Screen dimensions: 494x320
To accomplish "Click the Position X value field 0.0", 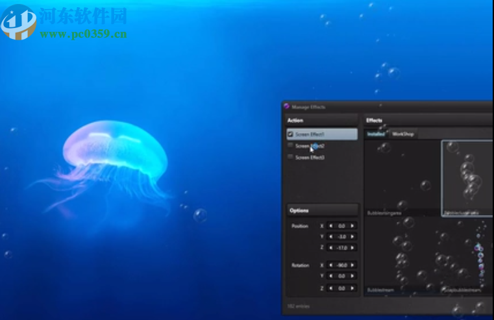I will 341,226.
